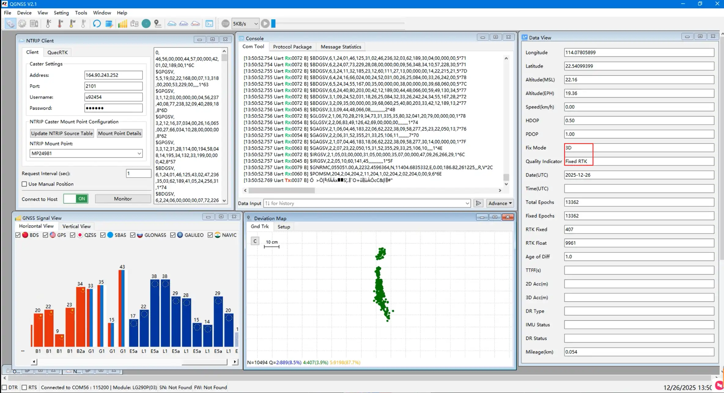Open the console terminal icon

(x=209, y=24)
